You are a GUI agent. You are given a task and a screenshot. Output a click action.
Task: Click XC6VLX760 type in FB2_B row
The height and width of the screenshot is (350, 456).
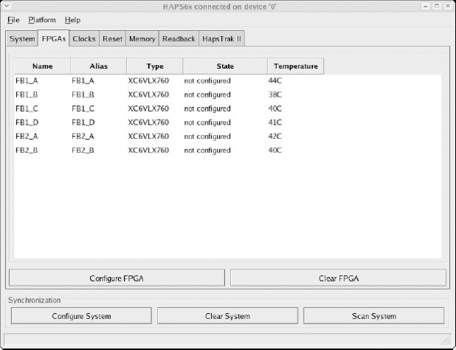pos(148,150)
